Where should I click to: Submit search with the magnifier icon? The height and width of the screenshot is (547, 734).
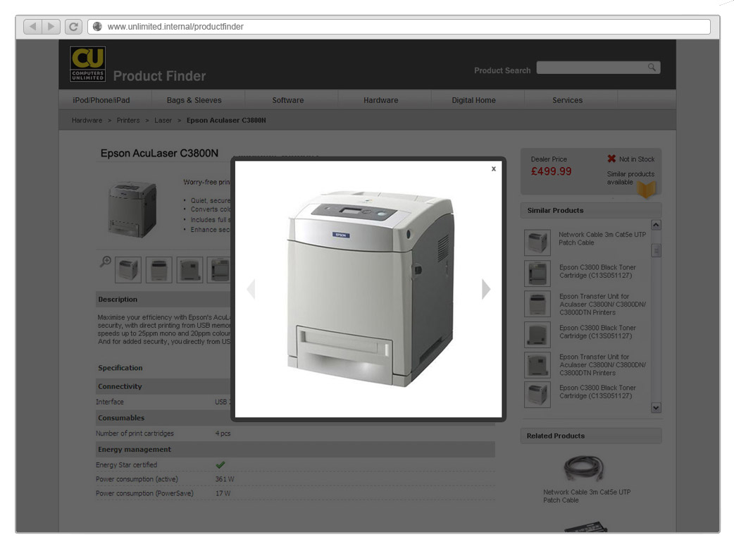[x=652, y=68]
